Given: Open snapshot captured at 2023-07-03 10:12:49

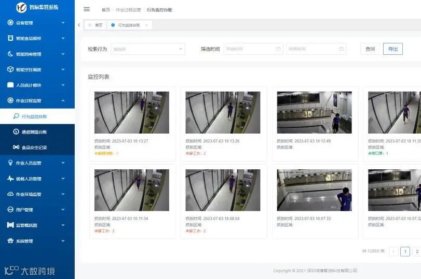Looking at the screenshot, I should (315, 112).
